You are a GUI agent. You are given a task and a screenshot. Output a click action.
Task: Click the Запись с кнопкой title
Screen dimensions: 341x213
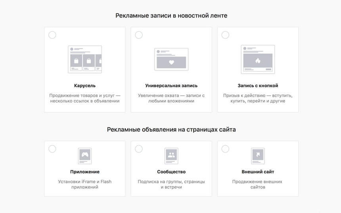[258, 86]
